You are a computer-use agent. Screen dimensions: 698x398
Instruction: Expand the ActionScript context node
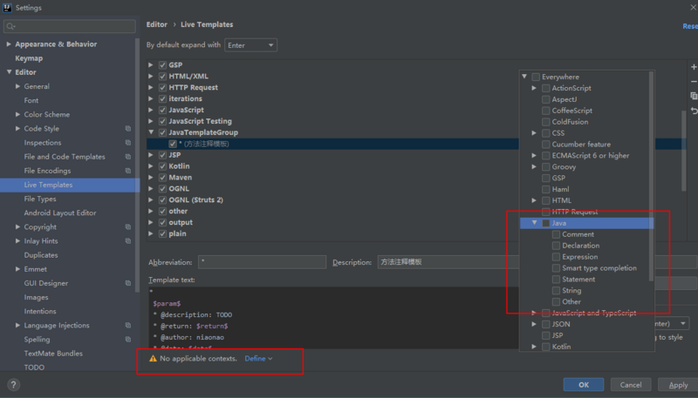pos(534,88)
